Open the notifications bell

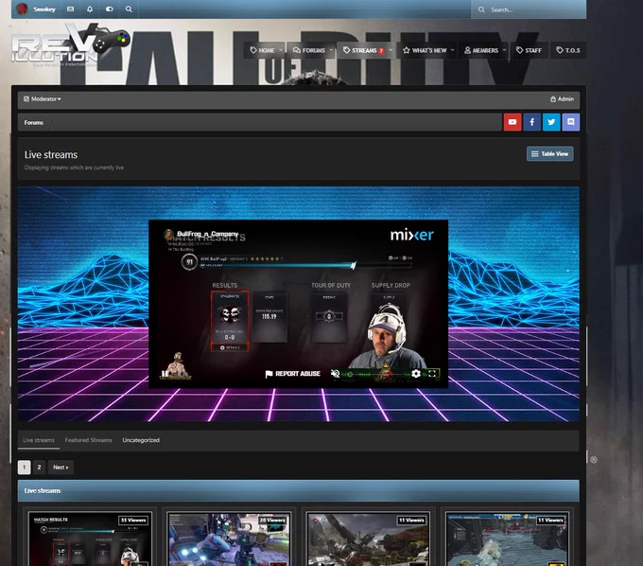point(90,9)
